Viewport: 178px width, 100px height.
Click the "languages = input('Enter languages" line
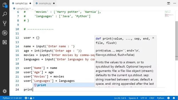click(x=59, y=59)
